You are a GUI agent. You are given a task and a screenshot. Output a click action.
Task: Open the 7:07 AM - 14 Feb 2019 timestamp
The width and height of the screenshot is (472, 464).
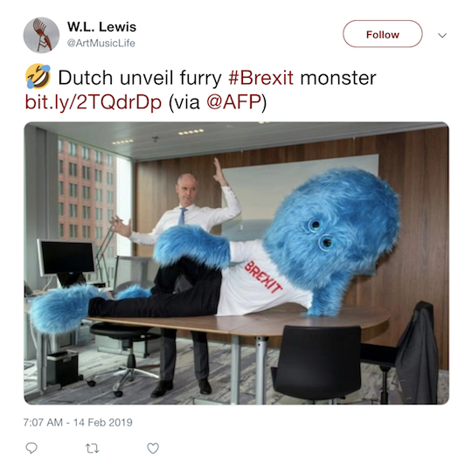pyautogui.click(x=78, y=422)
